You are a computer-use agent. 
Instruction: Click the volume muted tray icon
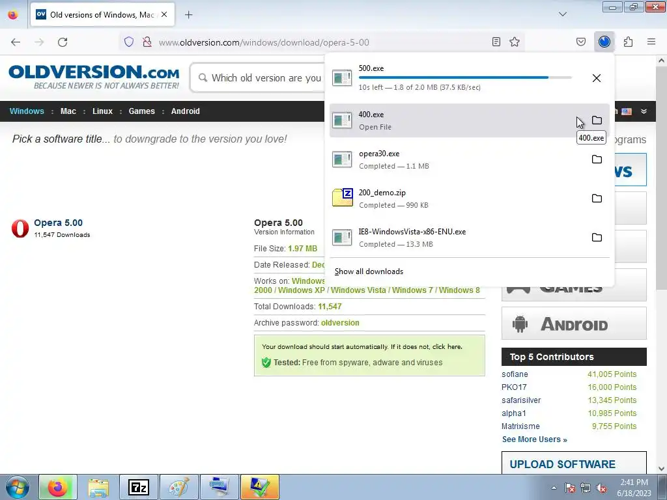coord(601,488)
